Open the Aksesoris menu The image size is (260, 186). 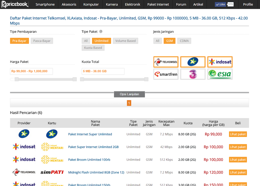click(x=69, y=4)
